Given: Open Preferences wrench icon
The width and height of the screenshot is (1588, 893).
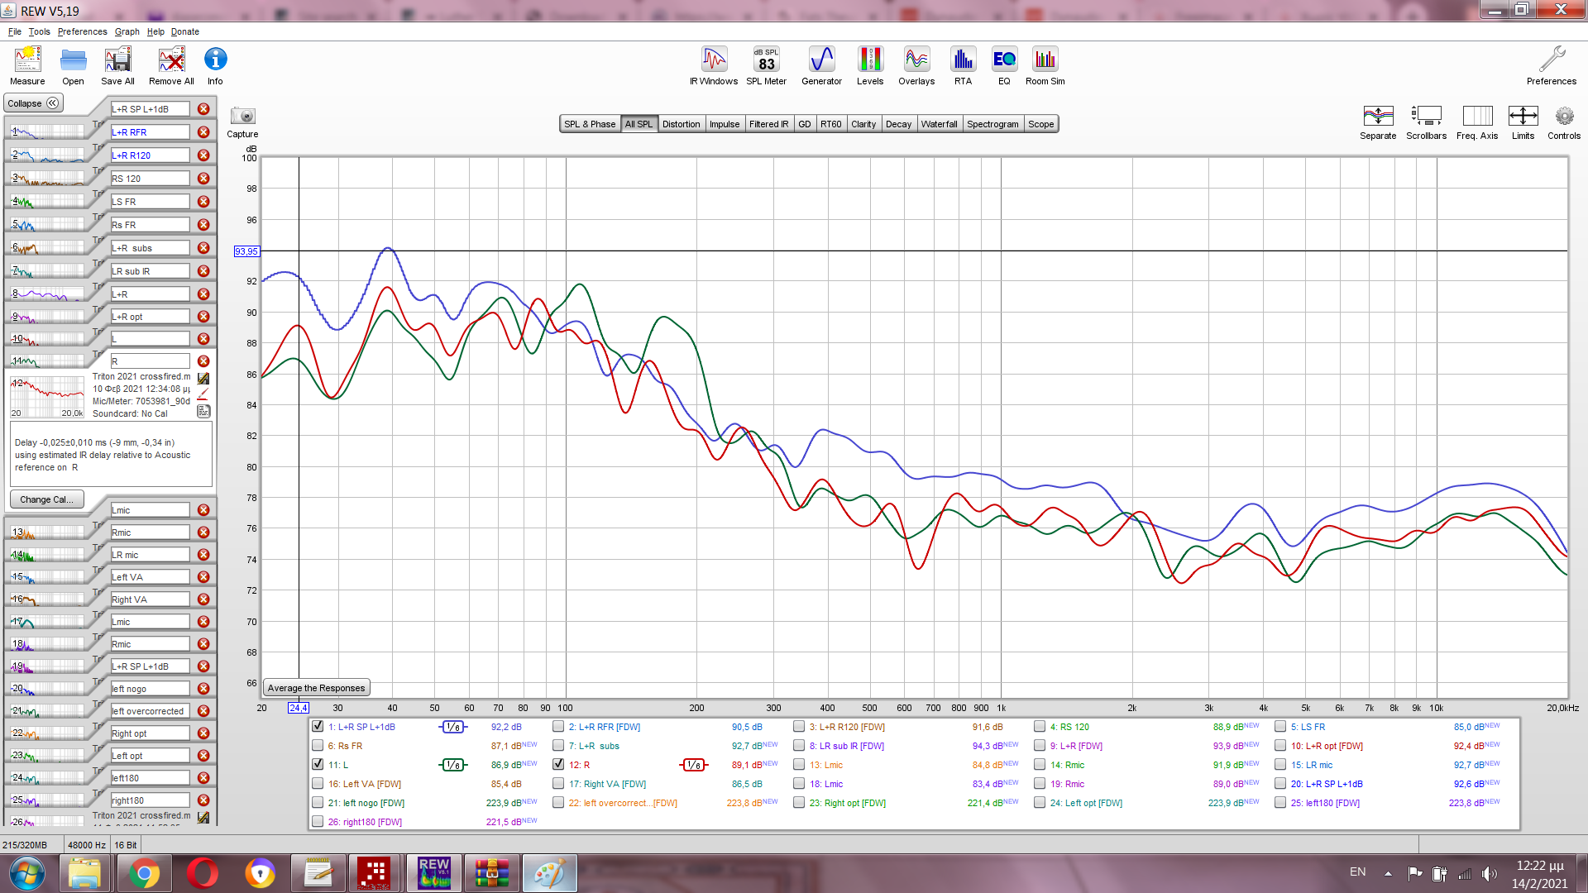Looking at the screenshot, I should [1552, 65].
